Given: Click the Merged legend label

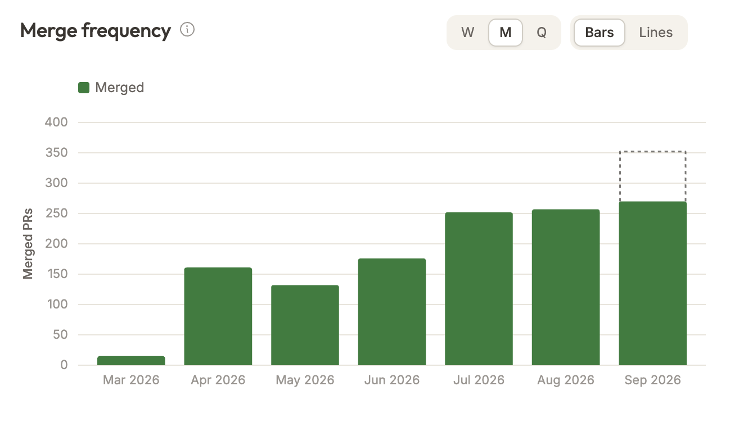Looking at the screenshot, I should point(120,88).
